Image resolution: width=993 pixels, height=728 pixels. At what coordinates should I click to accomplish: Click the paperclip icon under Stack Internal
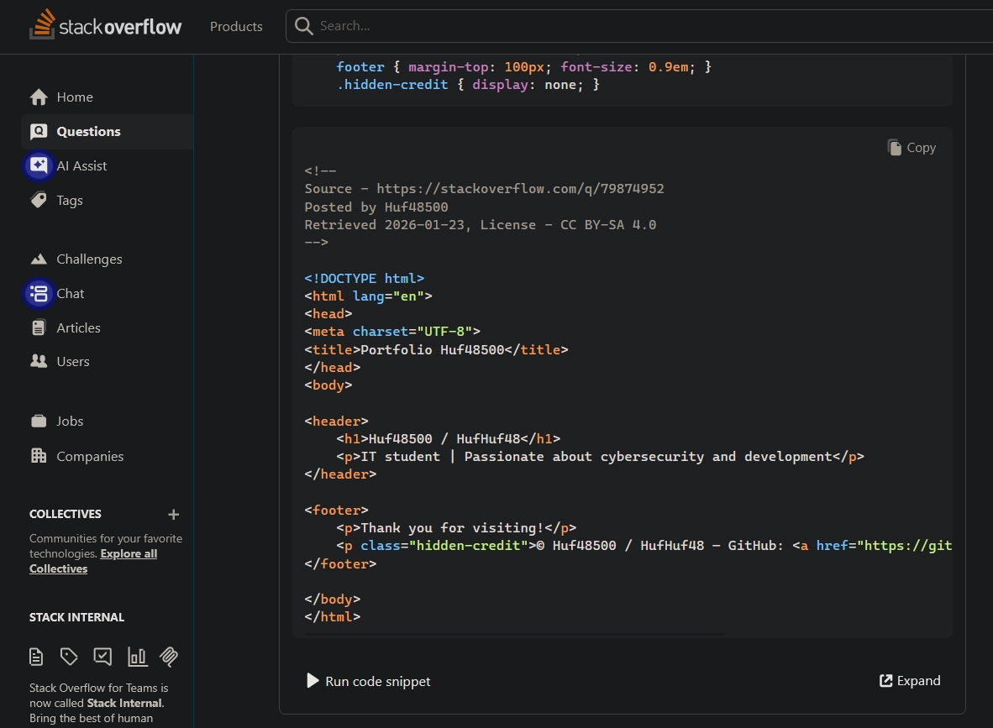pyautogui.click(x=170, y=657)
